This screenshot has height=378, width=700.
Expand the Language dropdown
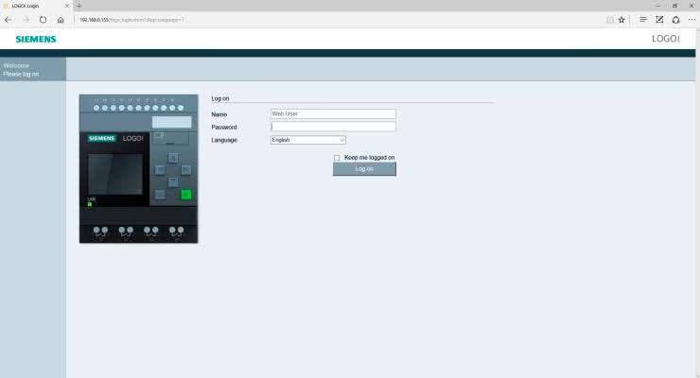click(x=308, y=140)
